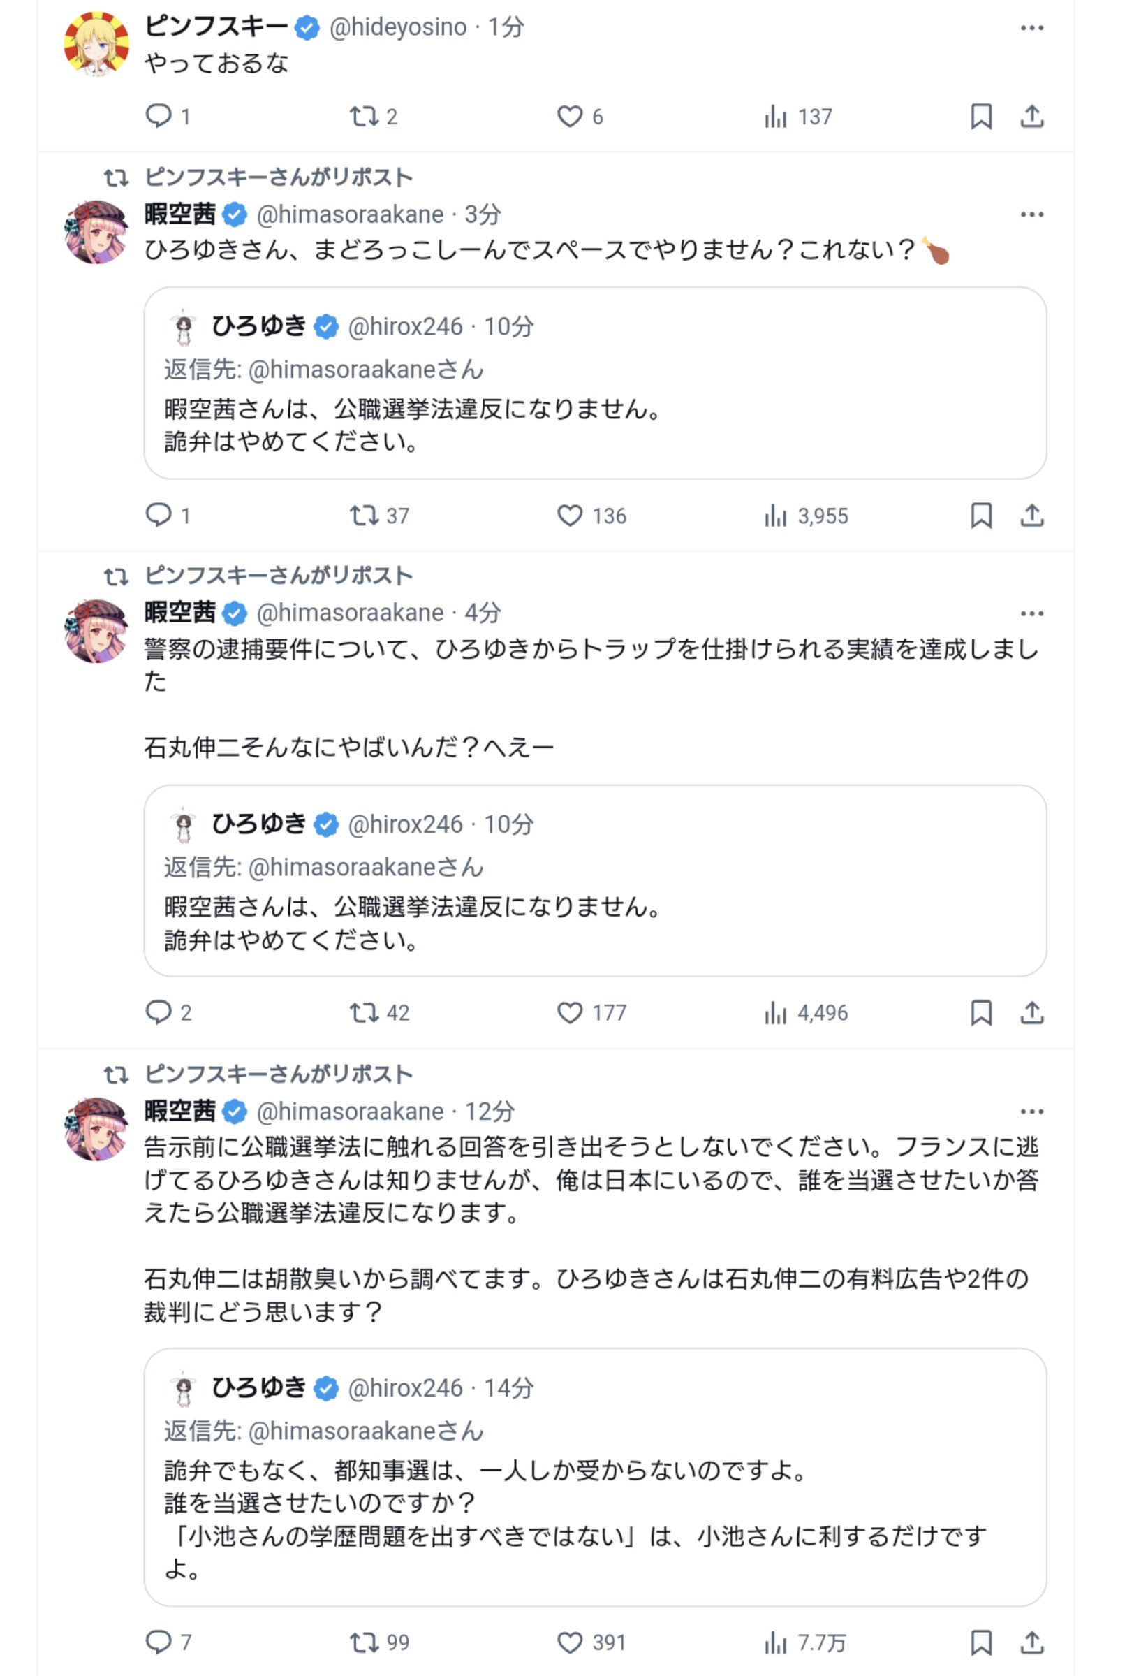The height and width of the screenshot is (1676, 1148).
Task: Bookmark the post with 4,496 views
Action: (981, 1012)
